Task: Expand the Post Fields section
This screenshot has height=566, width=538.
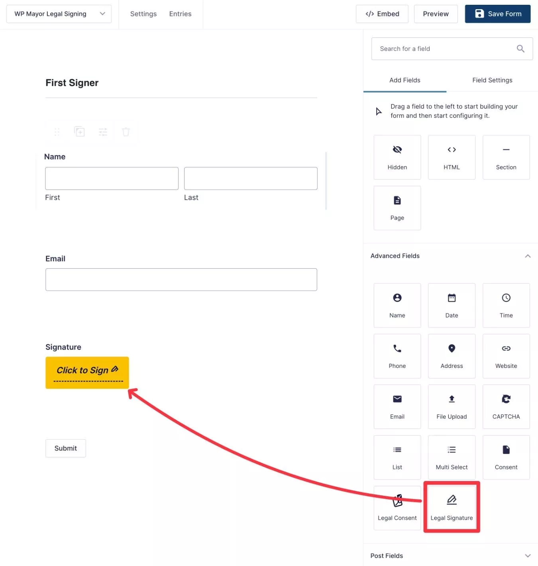Action: [x=528, y=556]
